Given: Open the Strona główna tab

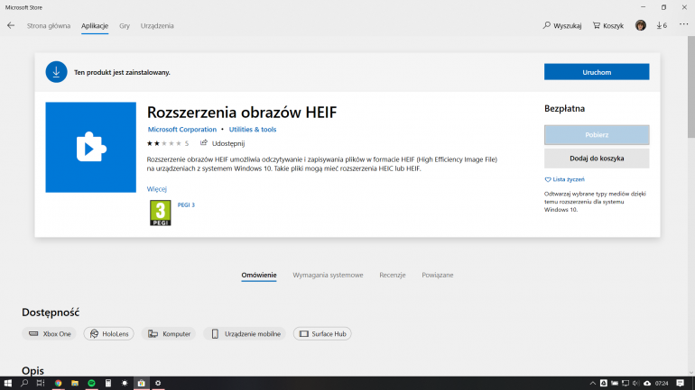Looking at the screenshot, I should (x=49, y=25).
